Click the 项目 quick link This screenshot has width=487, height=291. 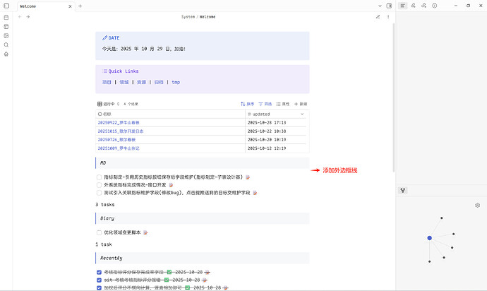click(x=107, y=82)
